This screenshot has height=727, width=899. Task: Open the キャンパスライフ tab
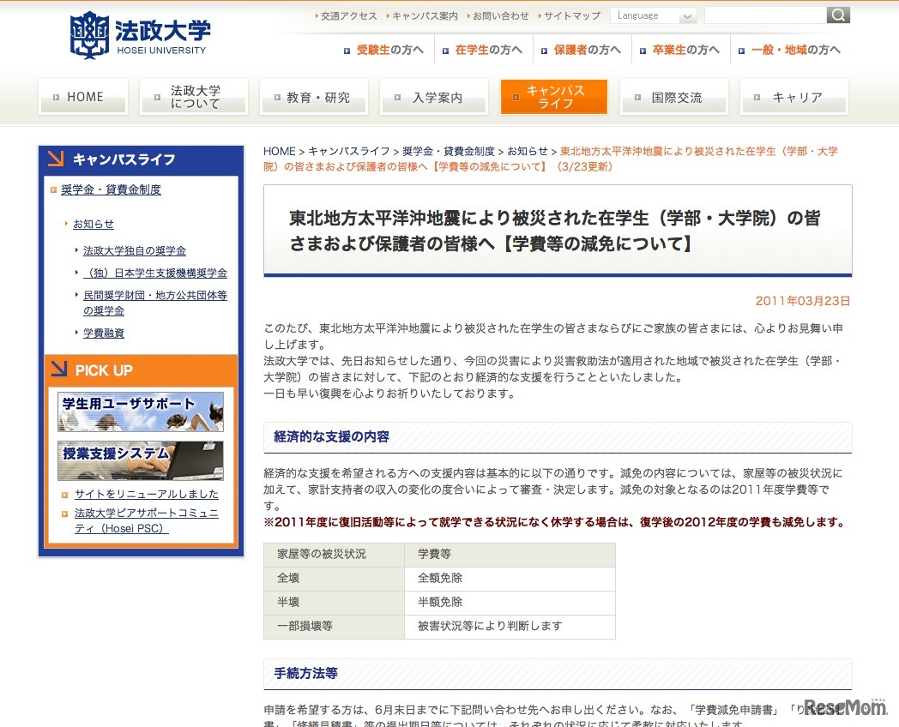(x=554, y=97)
